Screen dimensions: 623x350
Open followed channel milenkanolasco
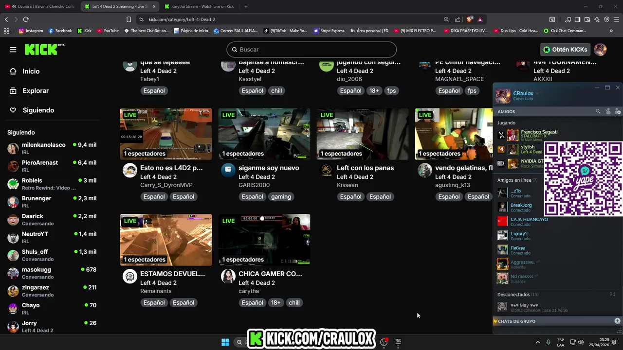pos(52,148)
